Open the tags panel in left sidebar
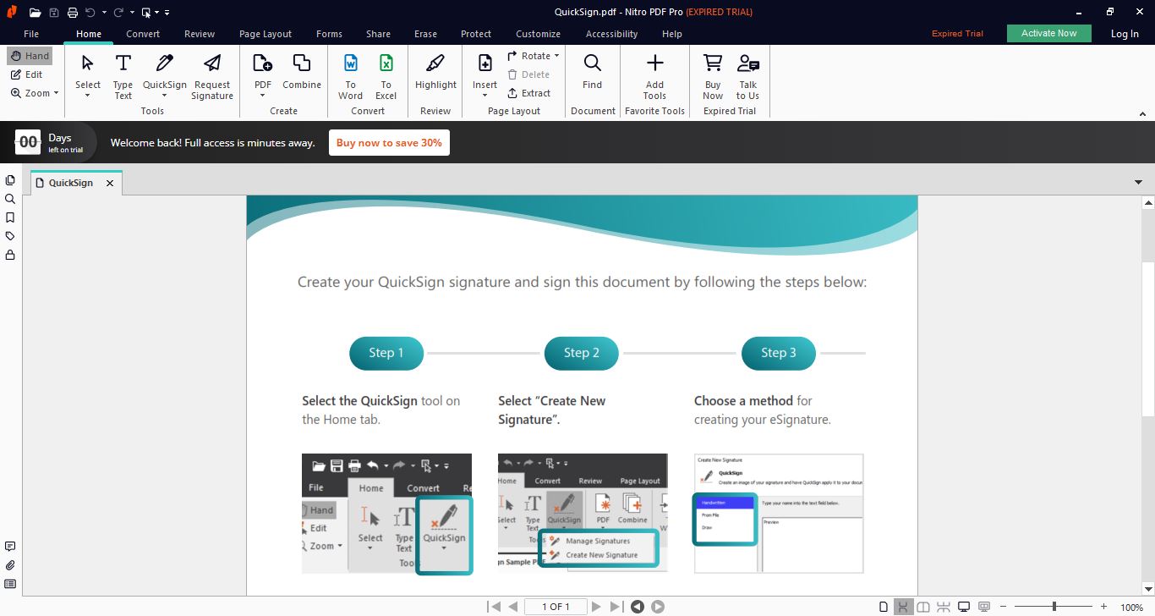This screenshot has height=616, width=1155. (x=10, y=236)
